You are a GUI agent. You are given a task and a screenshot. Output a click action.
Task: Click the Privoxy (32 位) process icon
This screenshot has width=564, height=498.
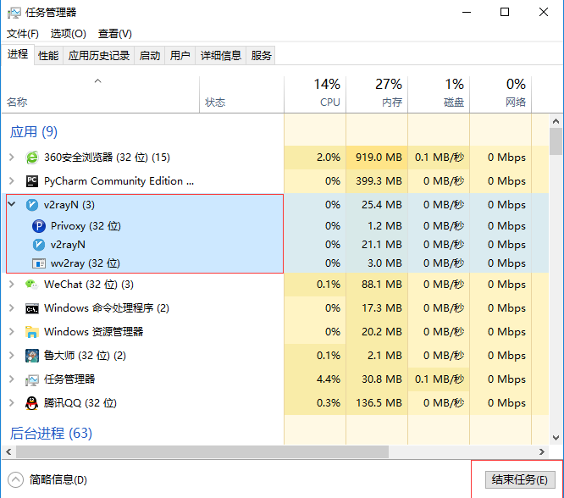(39, 226)
